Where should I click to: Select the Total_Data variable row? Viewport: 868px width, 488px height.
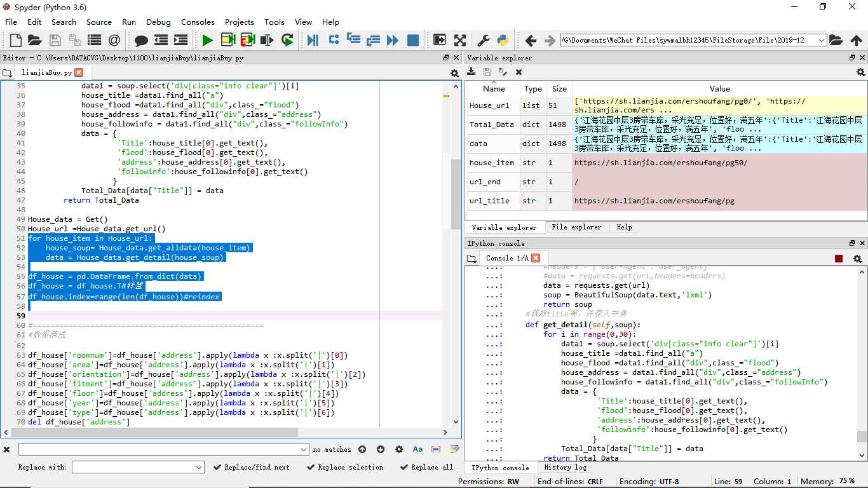[667, 125]
